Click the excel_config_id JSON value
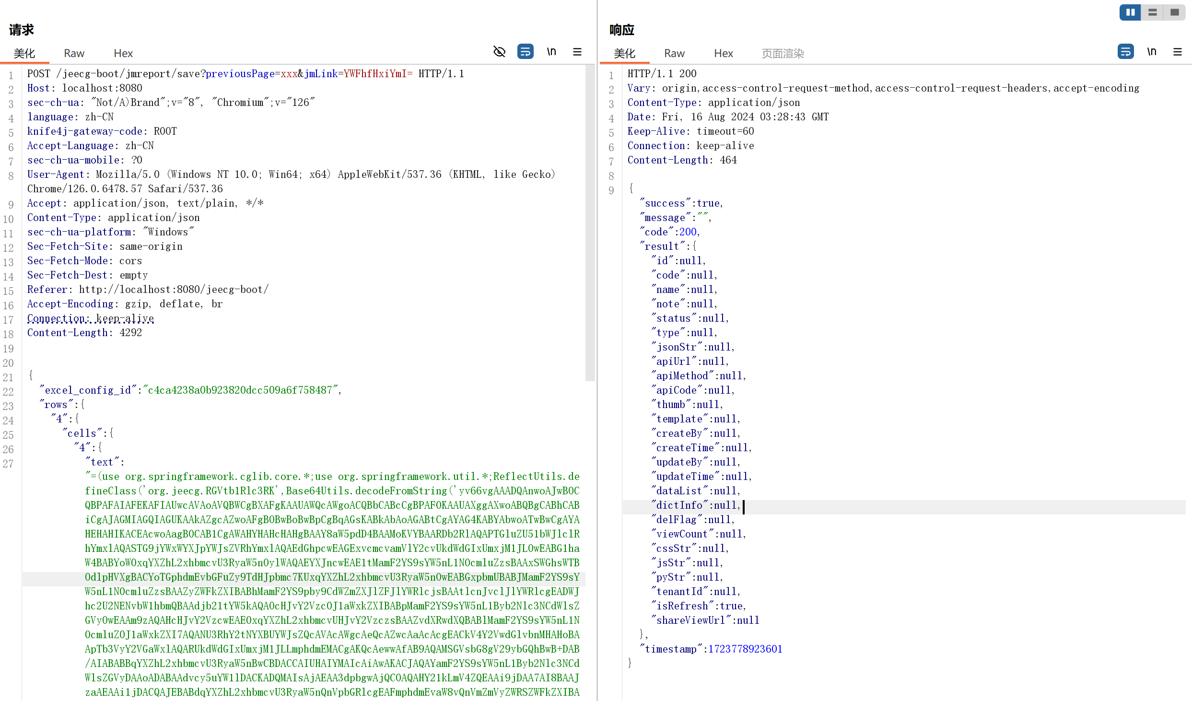Screen dimensions: 1192x701 pos(241,390)
